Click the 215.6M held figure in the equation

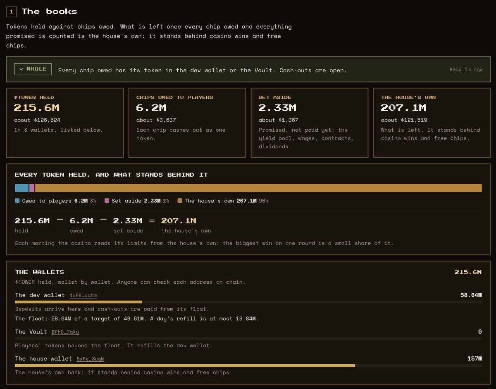(x=32, y=221)
